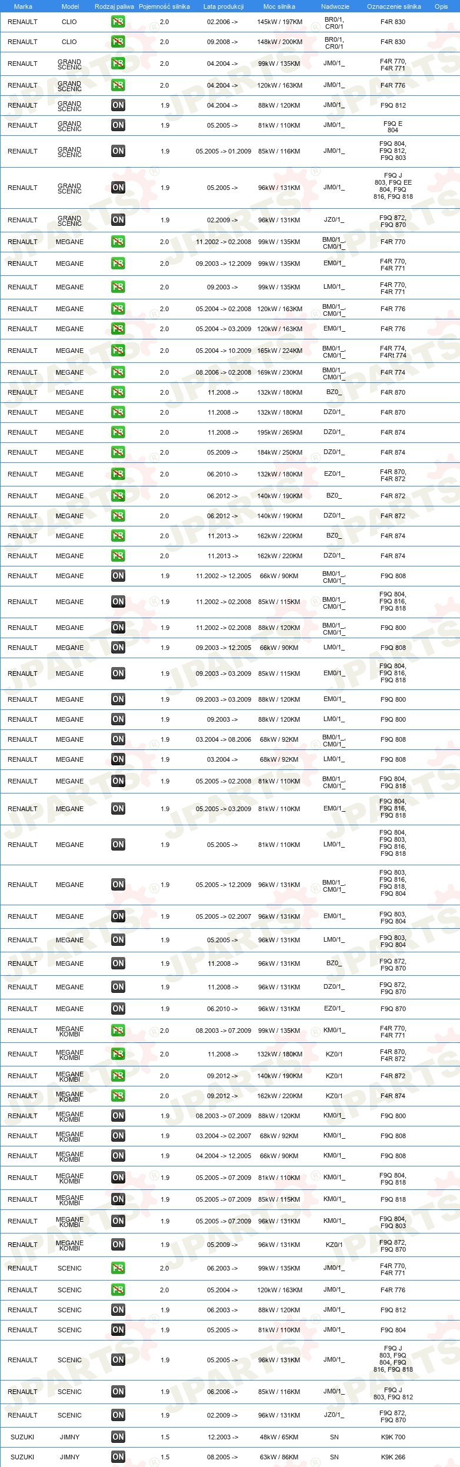The height and width of the screenshot is (1467, 460).
Task: Click the Nadwozie column header
Action: point(335,6)
